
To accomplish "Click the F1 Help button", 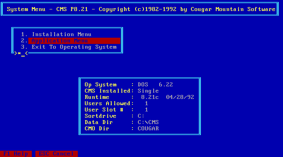I will (x=16, y=154).
